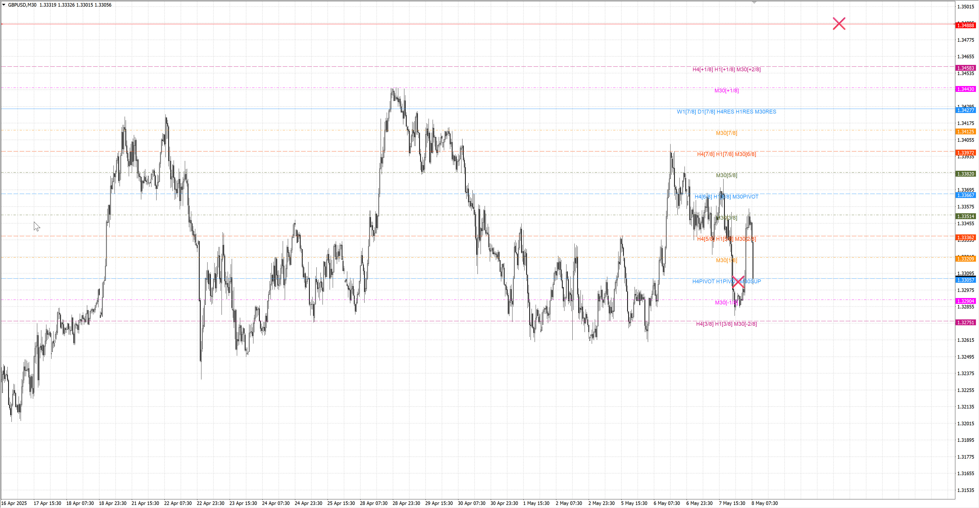The height and width of the screenshot is (508, 979).
Task: Click the 'M30[+1/8]' magenta level label
Action: [726, 91]
